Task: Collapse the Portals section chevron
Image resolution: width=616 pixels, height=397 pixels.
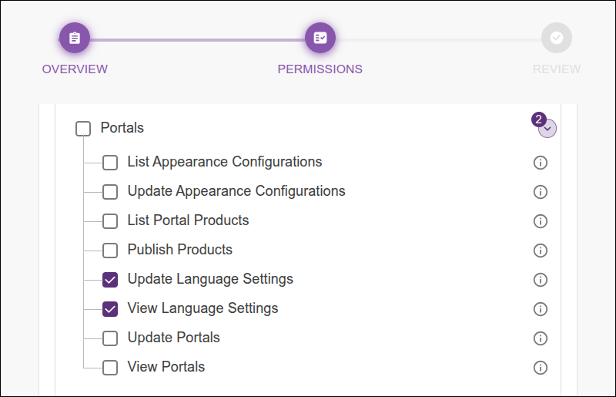Action: pyautogui.click(x=547, y=130)
